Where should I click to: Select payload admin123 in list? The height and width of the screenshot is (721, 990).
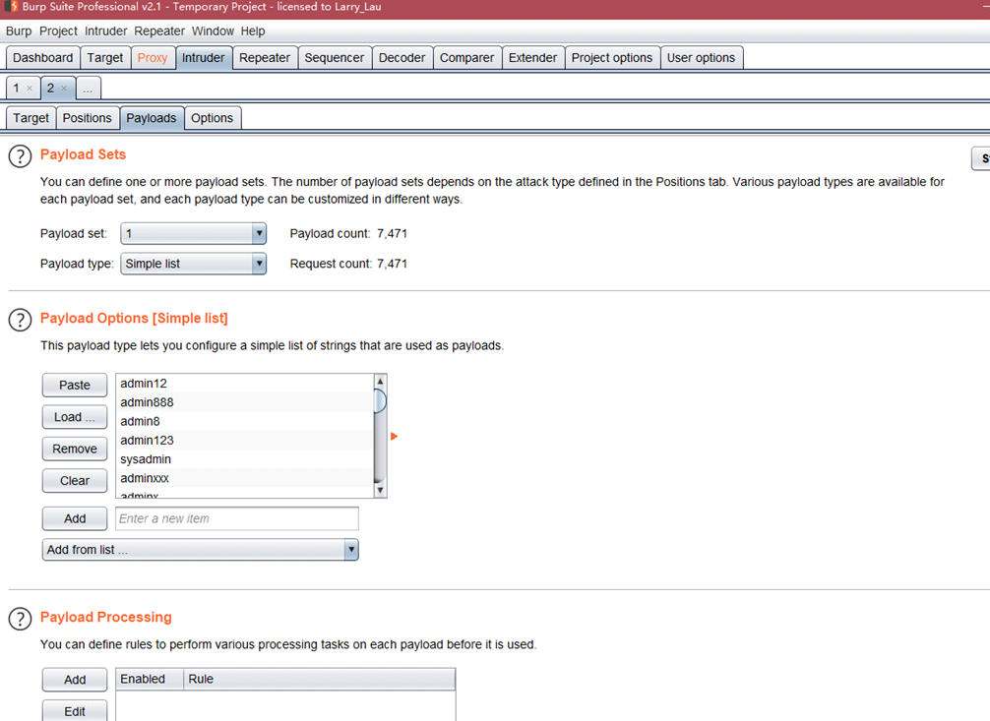point(245,440)
